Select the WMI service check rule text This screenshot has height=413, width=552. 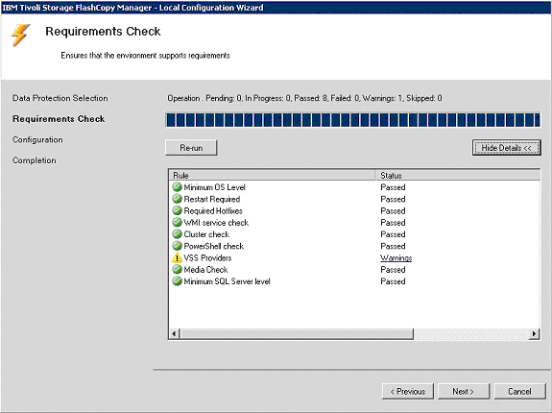(216, 223)
